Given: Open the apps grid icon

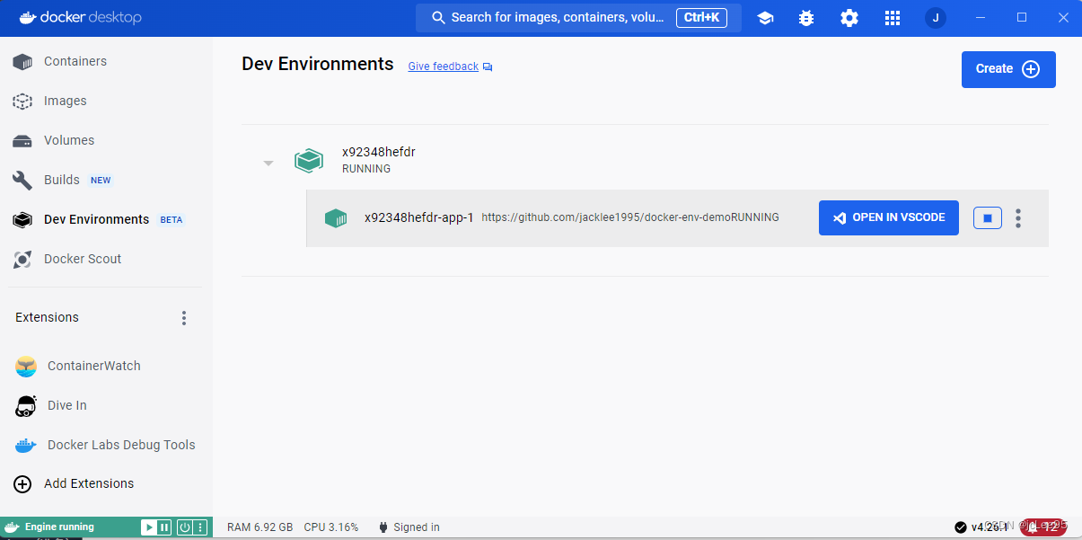Looking at the screenshot, I should [892, 18].
